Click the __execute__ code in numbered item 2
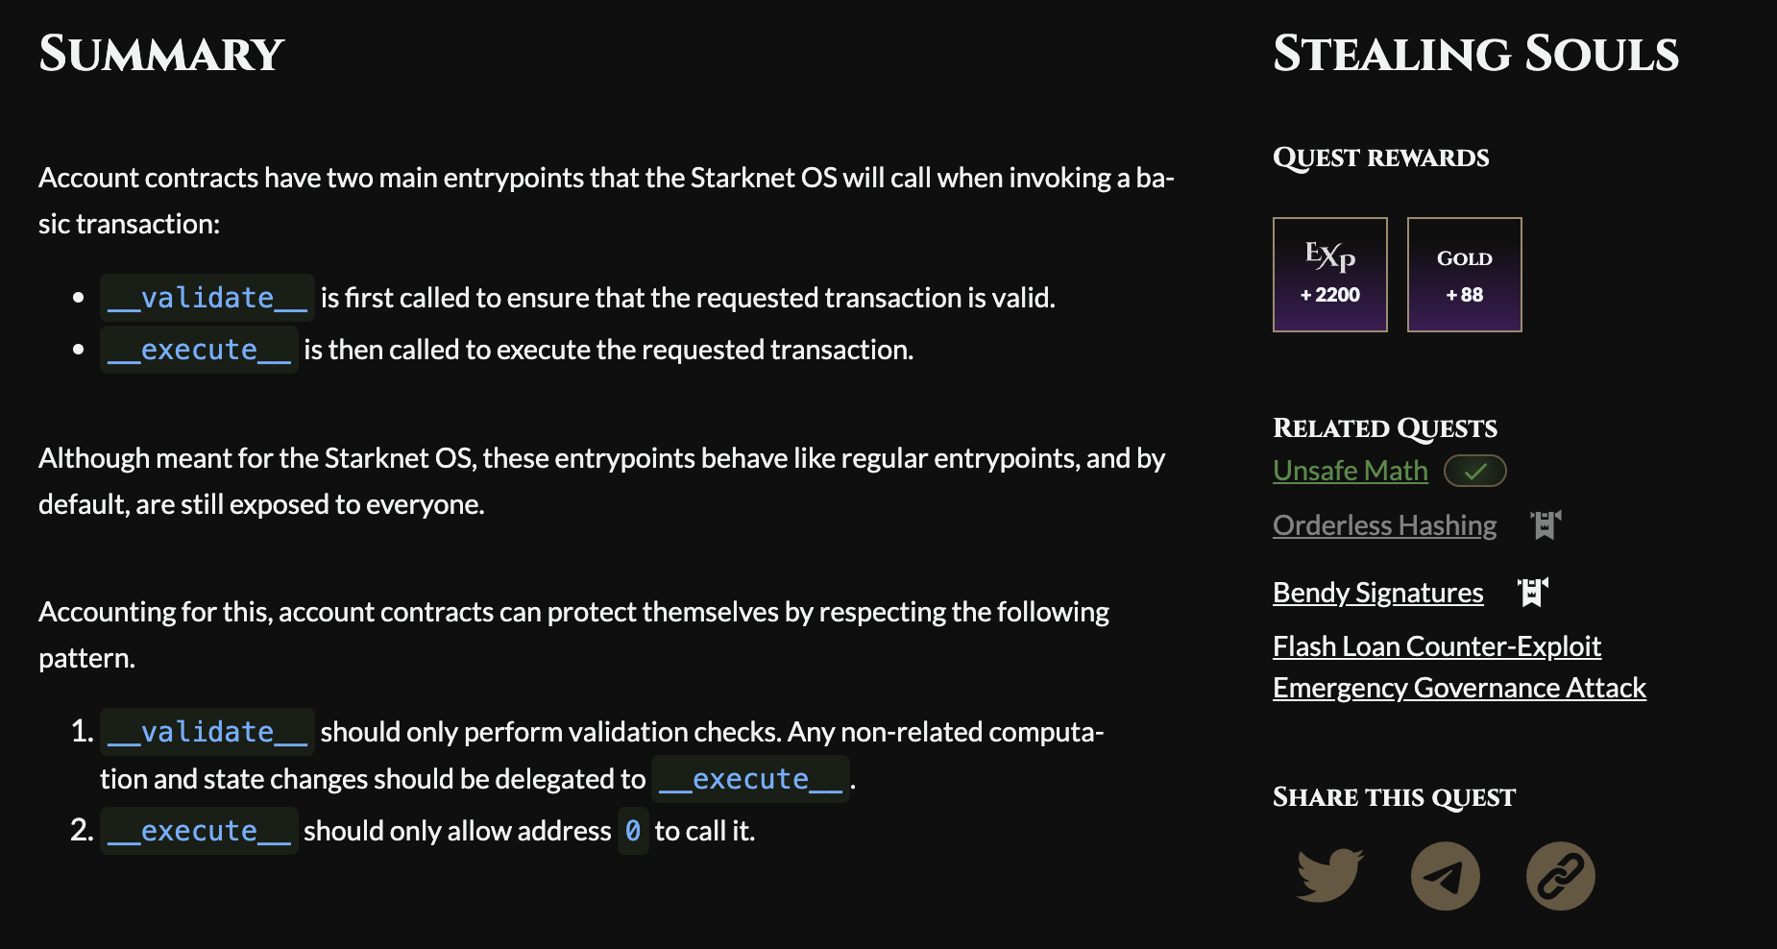This screenshot has width=1777, height=949. click(x=199, y=831)
